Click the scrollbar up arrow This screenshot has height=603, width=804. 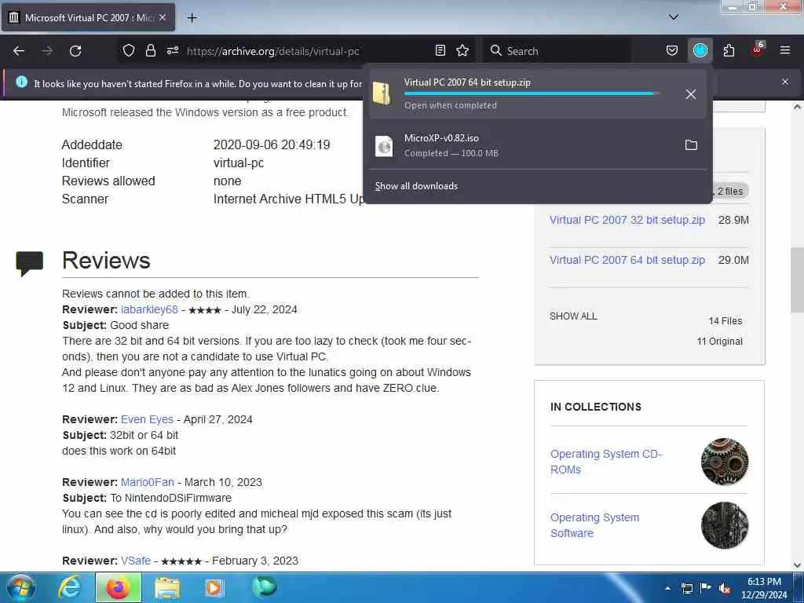coord(797,107)
